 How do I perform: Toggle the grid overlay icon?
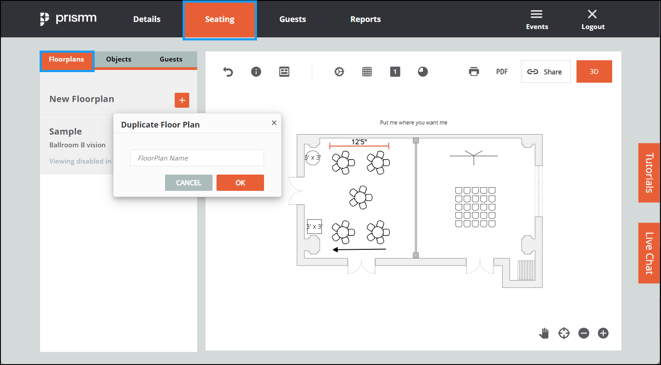coord(367,72)
